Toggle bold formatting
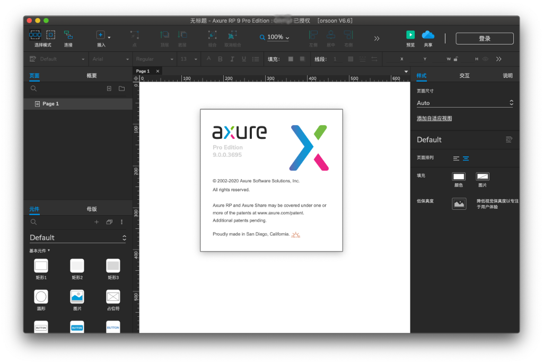 [x=220, y=59]
